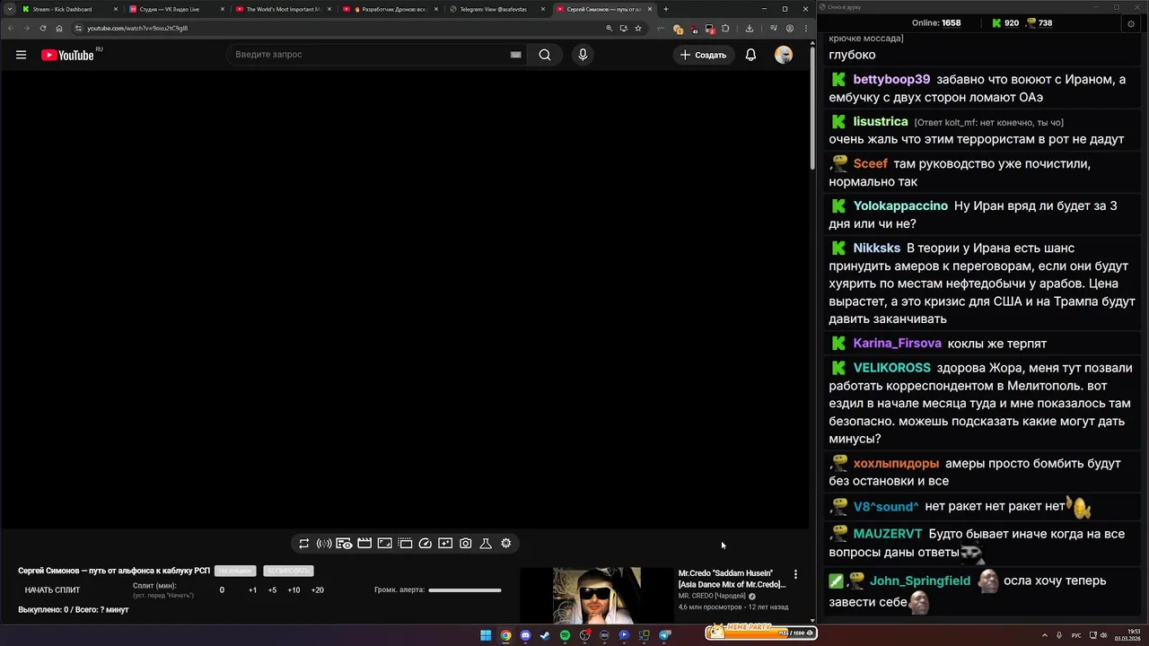Image resolution: width=1149 pixels, height=646 pixels.
Task: Open the speedometer playback speed icon
Action: (425, 544)
